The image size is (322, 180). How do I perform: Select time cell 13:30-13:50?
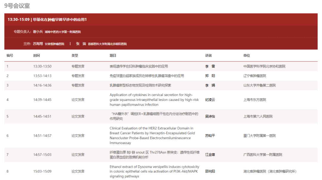pyautogui.click(x=42, y=66)
